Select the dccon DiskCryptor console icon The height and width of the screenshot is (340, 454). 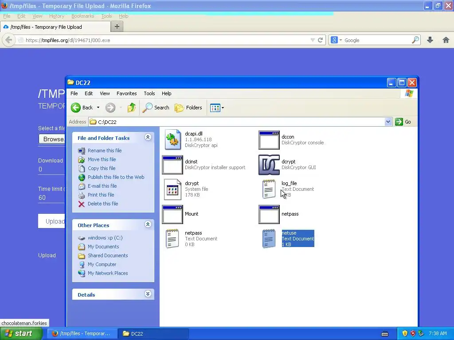point(269,140)
